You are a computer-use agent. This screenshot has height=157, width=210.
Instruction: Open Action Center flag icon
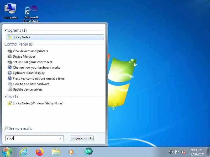click(x=177, y=152)
